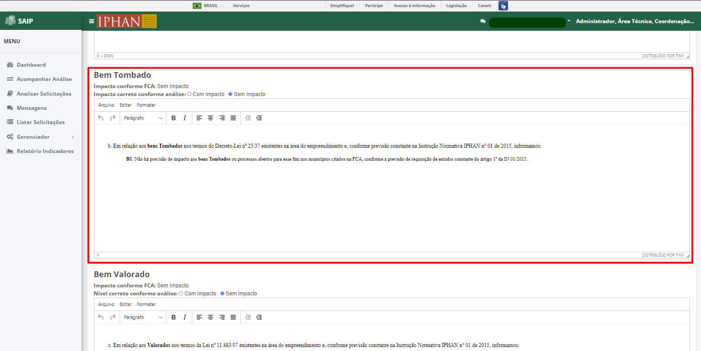Click the Brazil flag icon
Viewport: 701px width, 351px height.
197,6
